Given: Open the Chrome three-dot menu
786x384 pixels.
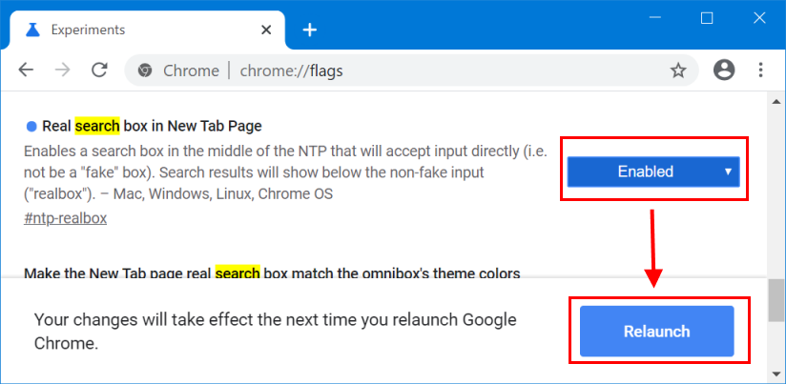Looking at the screenshot, I should coord(761,71).
